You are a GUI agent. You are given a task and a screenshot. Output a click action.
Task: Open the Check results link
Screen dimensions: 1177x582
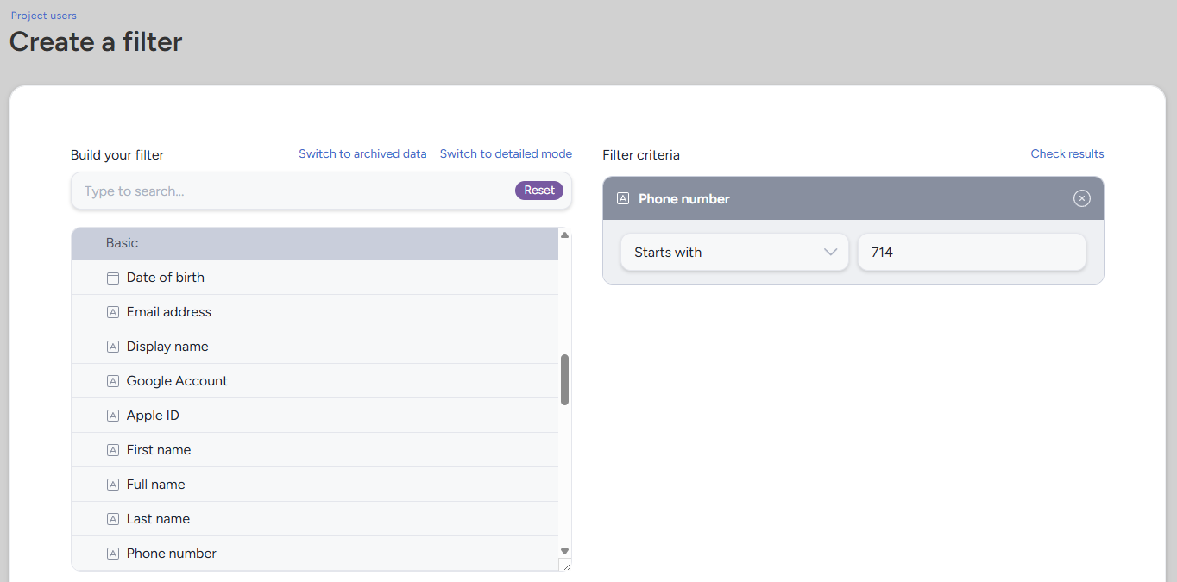[x=1067, y=154]
